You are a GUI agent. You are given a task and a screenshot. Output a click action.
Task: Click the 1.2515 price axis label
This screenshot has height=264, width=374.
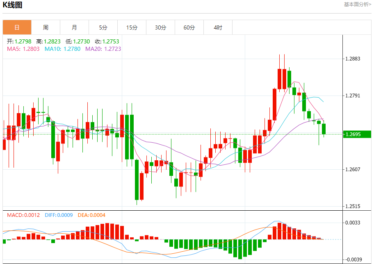[x=353, y=206]
